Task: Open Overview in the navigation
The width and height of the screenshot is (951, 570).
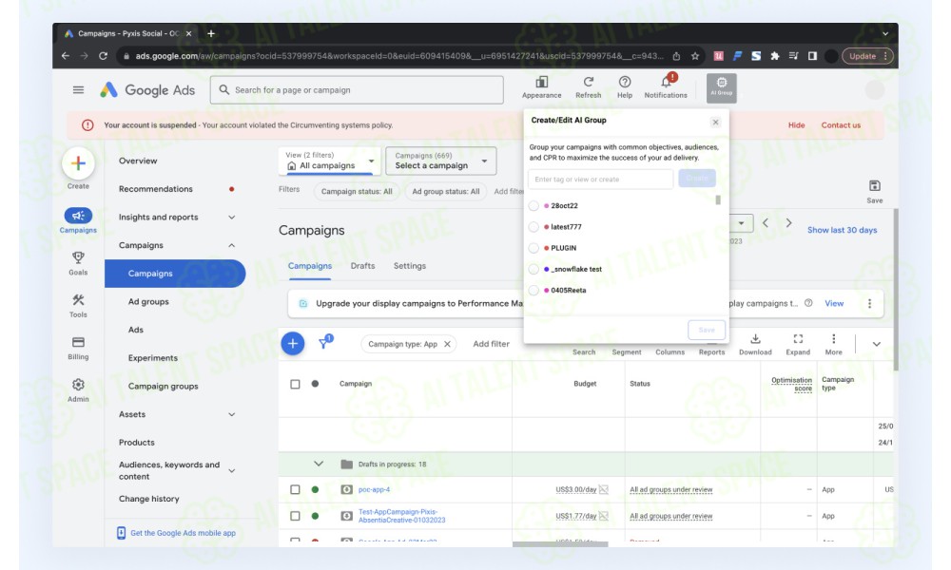Action: [x=138, y=161]
